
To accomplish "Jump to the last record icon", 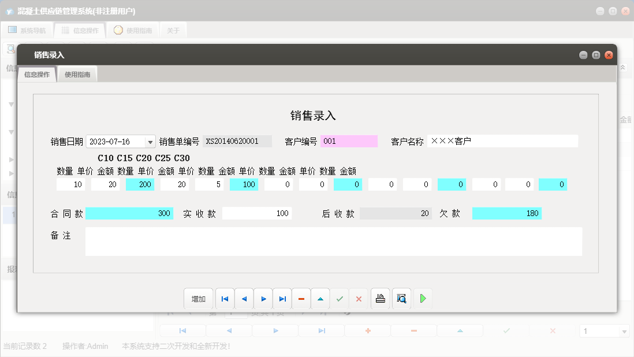I will coord(282,299).
